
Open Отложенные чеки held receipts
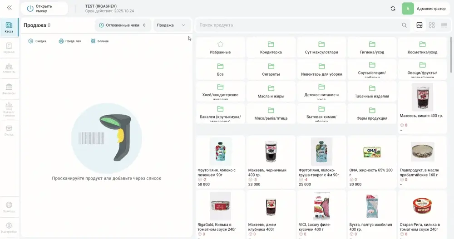coord(123,25)
